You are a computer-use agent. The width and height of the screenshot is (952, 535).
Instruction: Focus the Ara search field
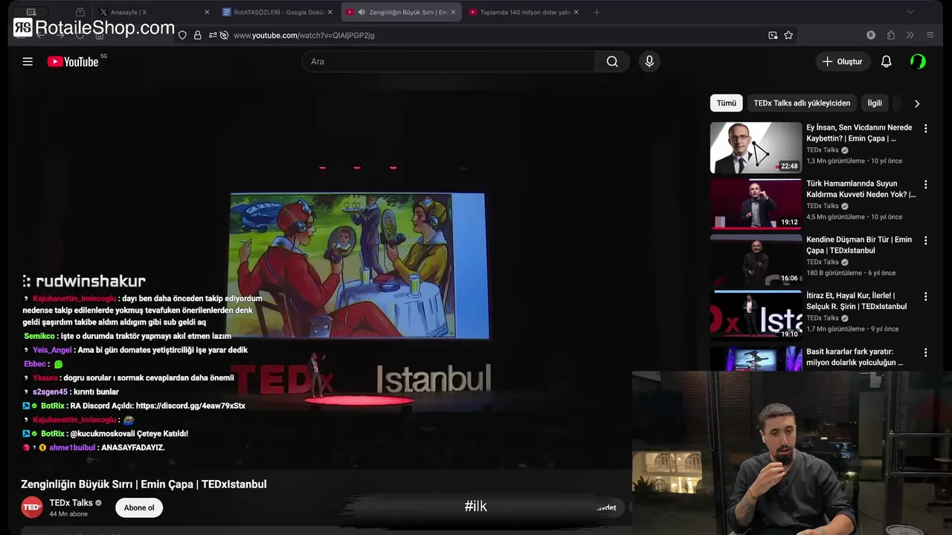point(448,62)
